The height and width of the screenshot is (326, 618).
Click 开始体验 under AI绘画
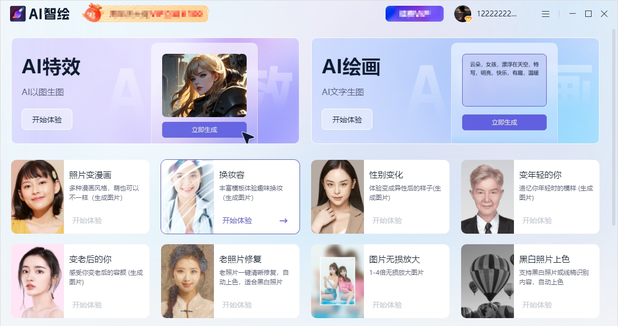(347, 119)
